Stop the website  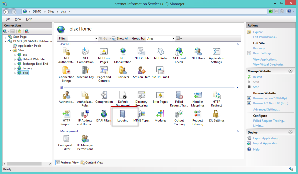[256, 87]
